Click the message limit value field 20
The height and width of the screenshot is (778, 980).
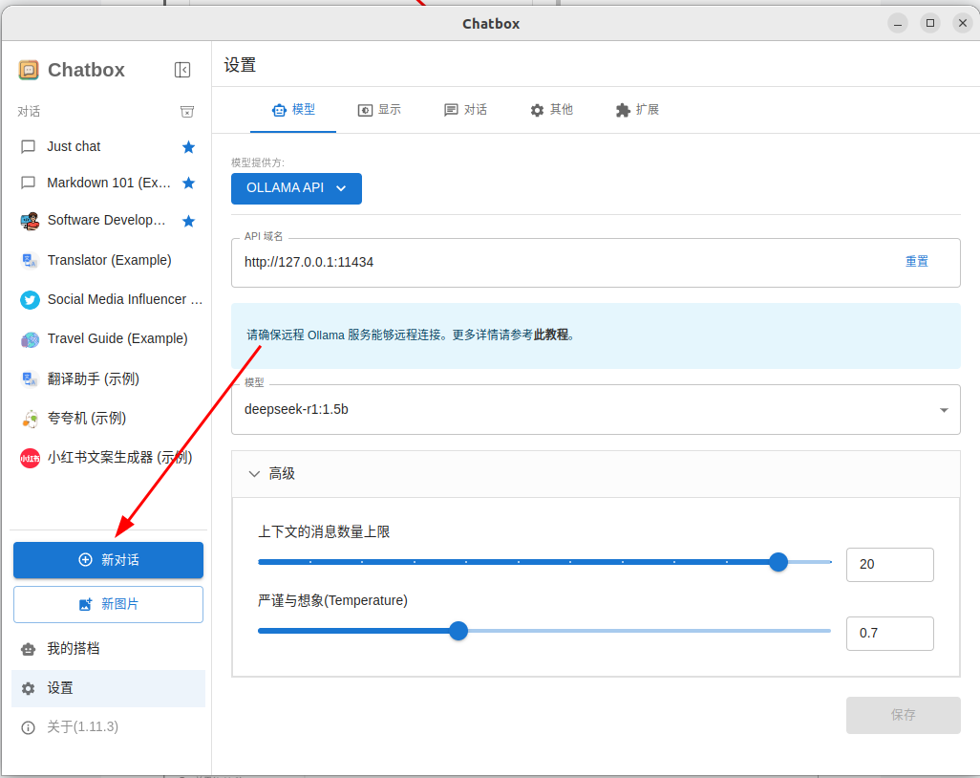coord(890,565)
